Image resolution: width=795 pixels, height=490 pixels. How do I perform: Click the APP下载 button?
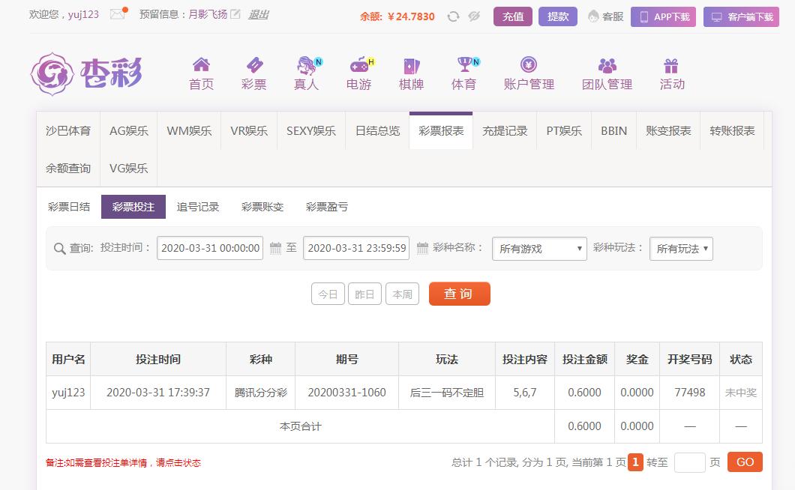point(663,16)
